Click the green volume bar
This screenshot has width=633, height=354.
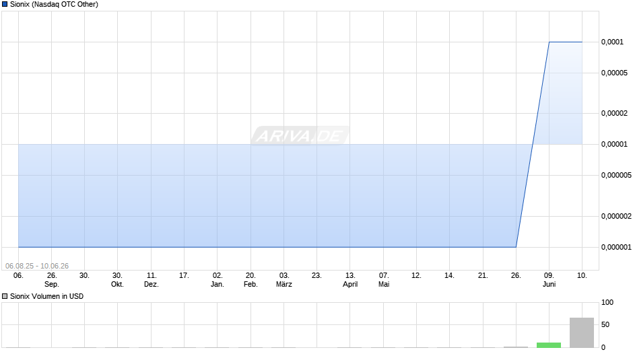point(549,345)
